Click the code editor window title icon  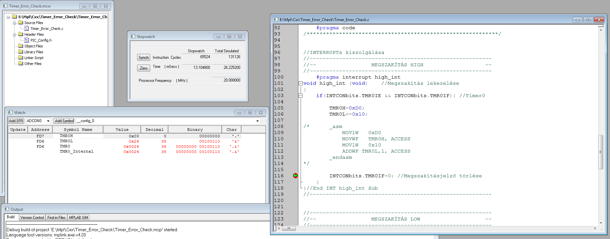[x=276, y=19]
